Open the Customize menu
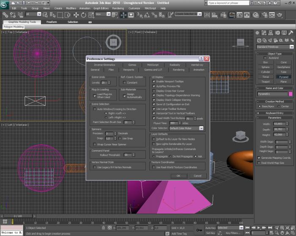The width and height of the screenshot is (296, 236). click(x=134, y=8)
